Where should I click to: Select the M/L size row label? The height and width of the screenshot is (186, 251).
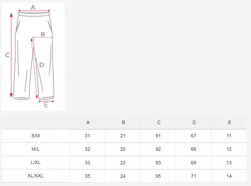(35, 149)
